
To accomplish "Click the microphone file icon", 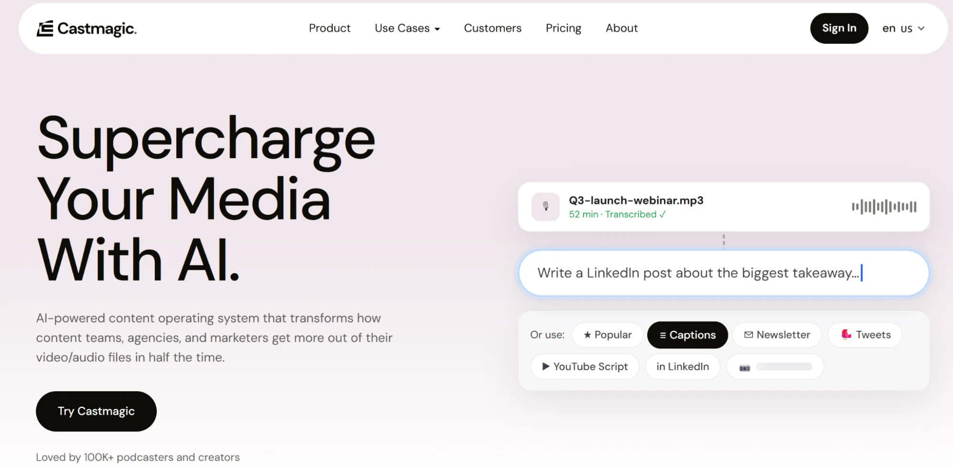I will point(545,206).
